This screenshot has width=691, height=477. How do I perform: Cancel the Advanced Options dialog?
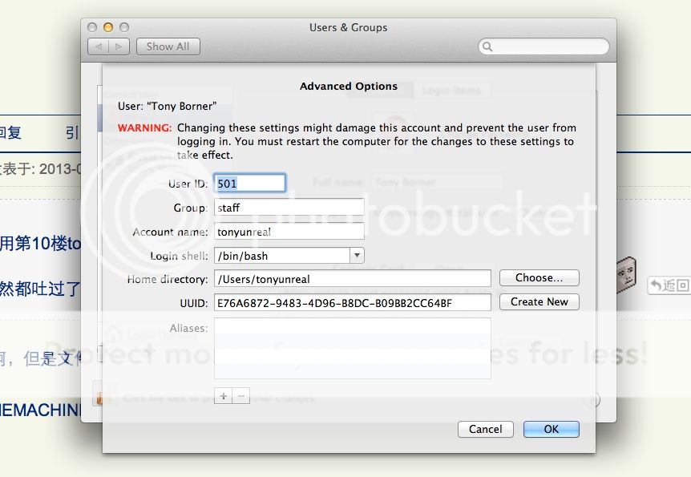[x=486, y=429]
